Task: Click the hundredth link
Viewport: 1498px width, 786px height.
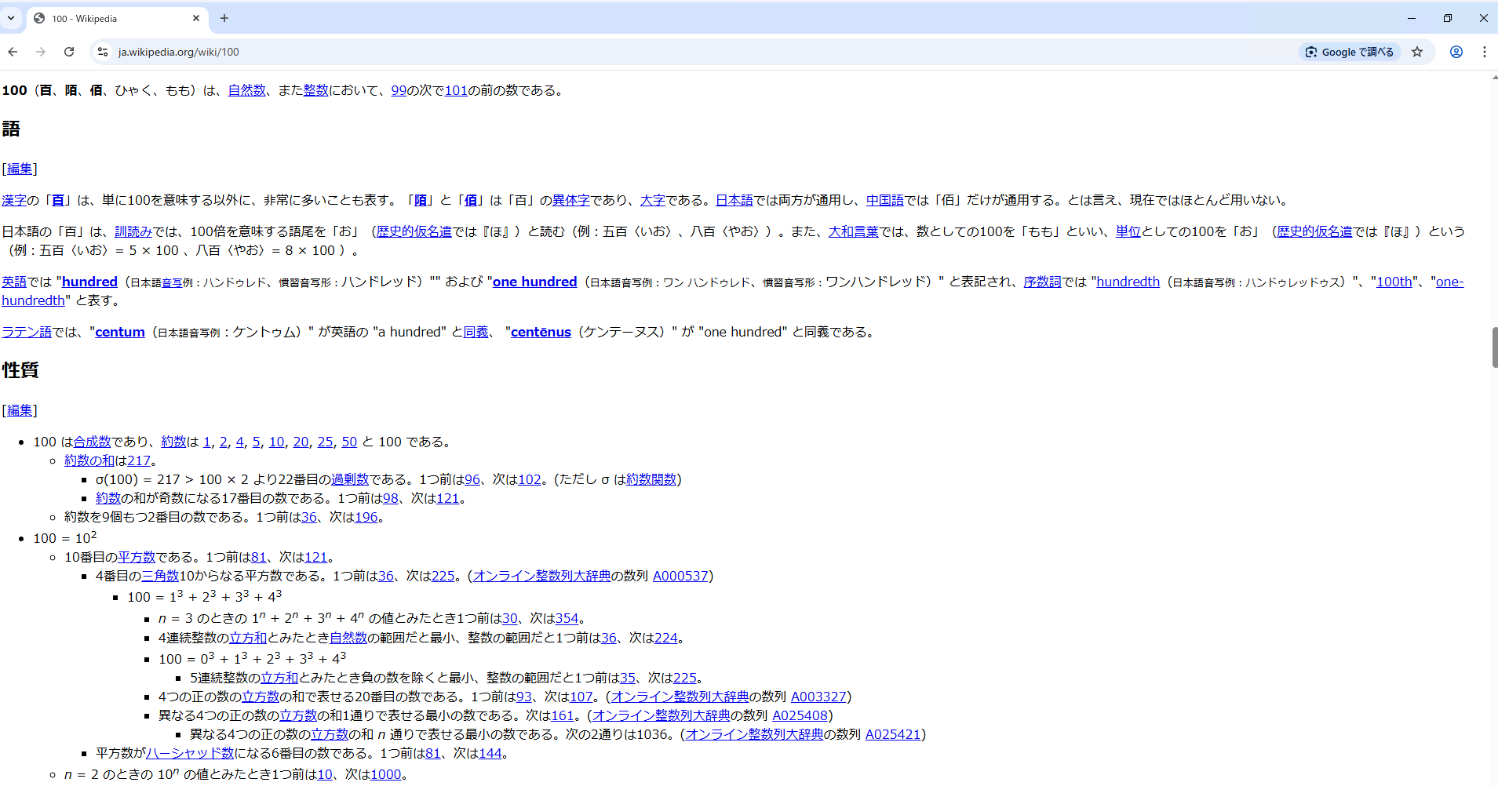Action: tap(1128, 282)
